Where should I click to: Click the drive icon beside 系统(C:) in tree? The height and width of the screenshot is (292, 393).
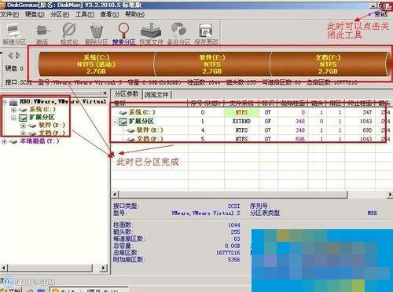(x=23, y=110)
